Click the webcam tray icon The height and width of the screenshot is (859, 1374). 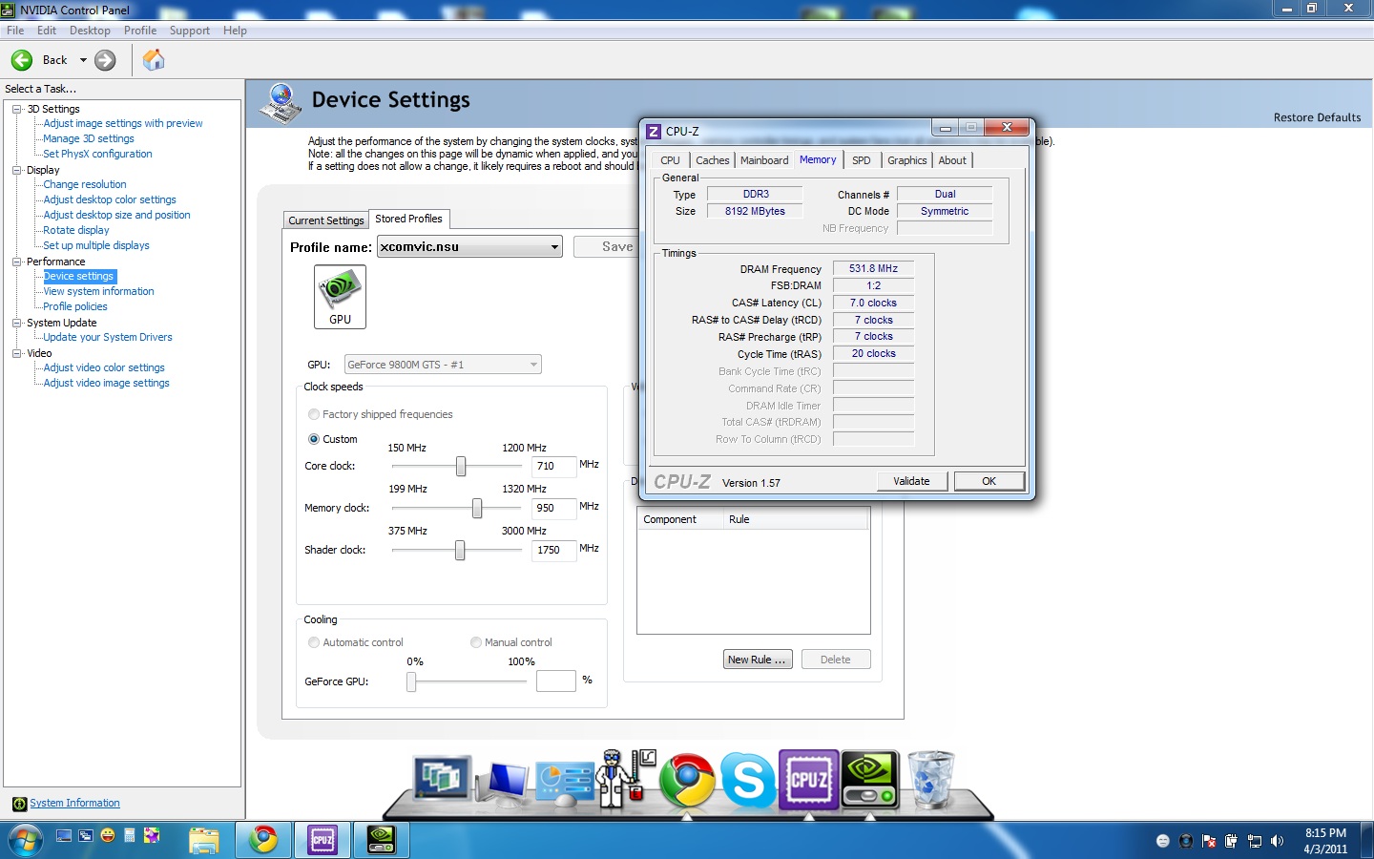coord(1186,841)
